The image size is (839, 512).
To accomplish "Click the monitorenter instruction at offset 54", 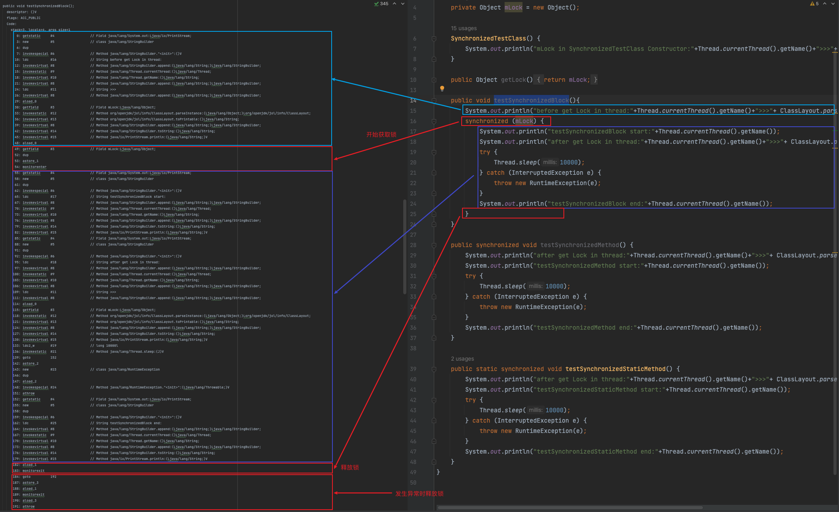I will [34, 167].
